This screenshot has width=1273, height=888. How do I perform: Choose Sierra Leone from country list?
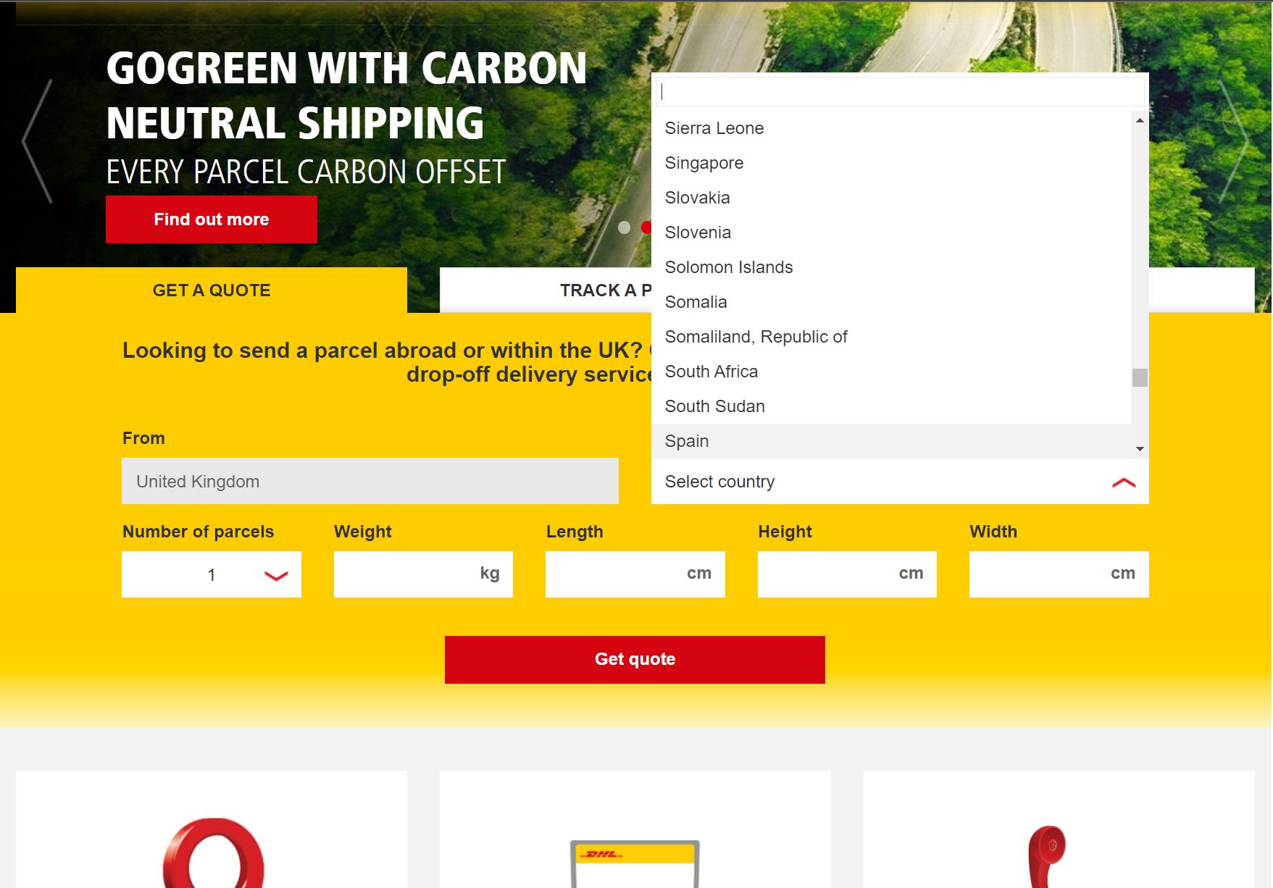891,128
